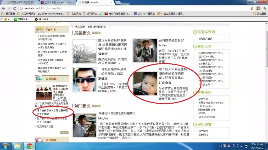Image resolution: width=268 pixels, height=150 pixels.
Task: Switch to the YouTube tab
Action: coord(58,3)
